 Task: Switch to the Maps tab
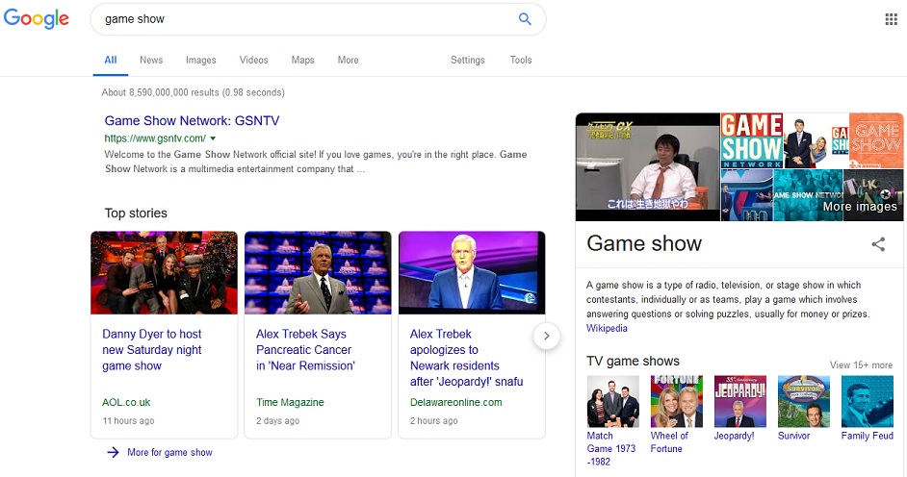pos(302,60)
